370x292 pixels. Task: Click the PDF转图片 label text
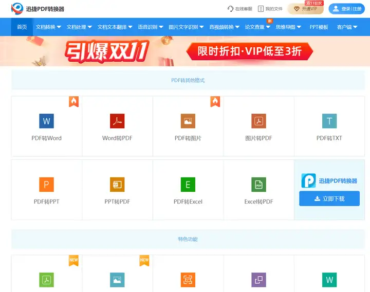(x=188, y=138)
